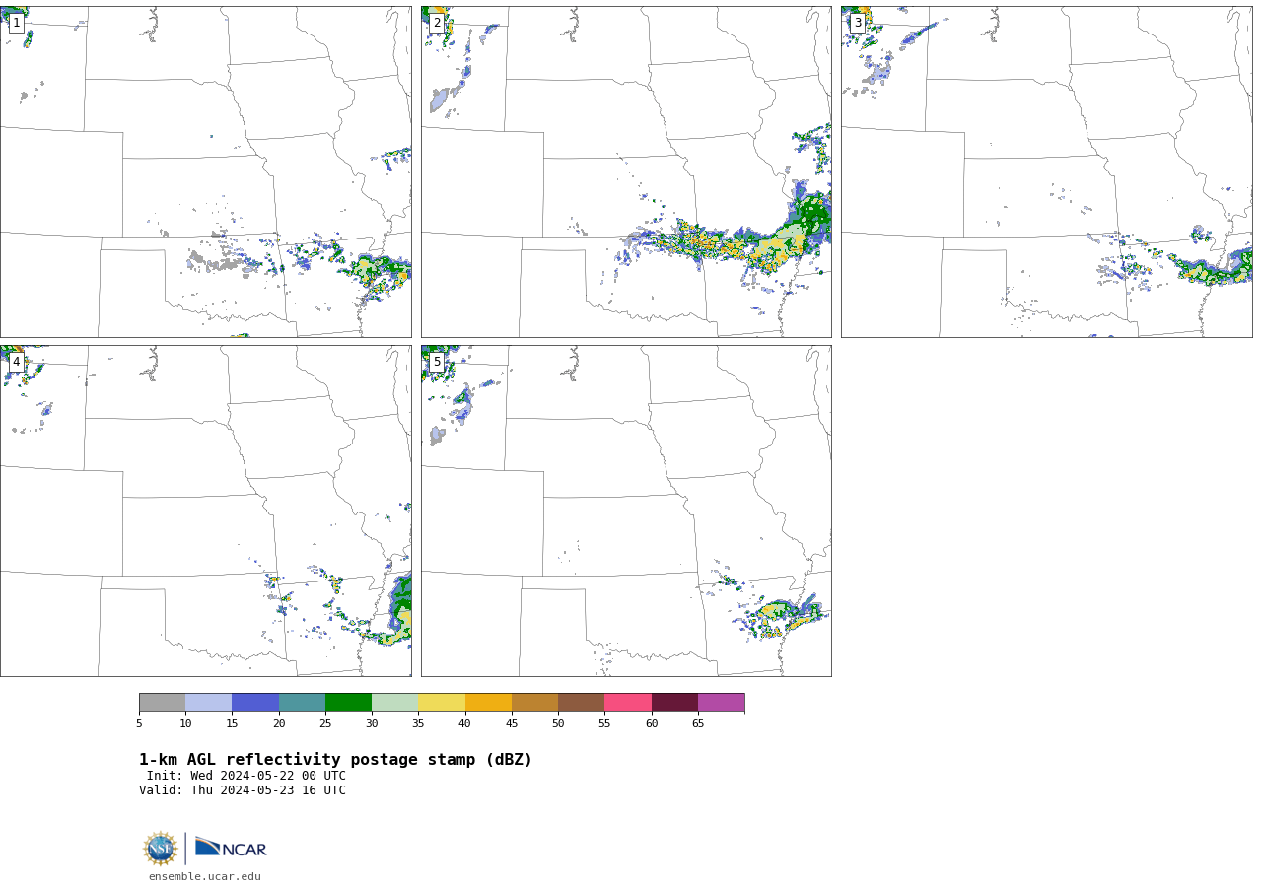Click the colorbar tick label 65

[698, 724]
